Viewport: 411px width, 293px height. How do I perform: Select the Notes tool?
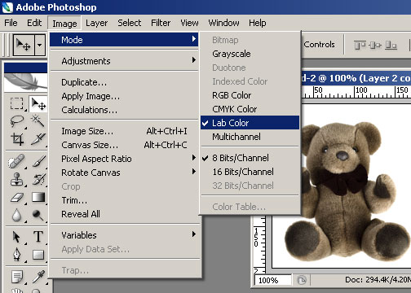click(16, 277)
